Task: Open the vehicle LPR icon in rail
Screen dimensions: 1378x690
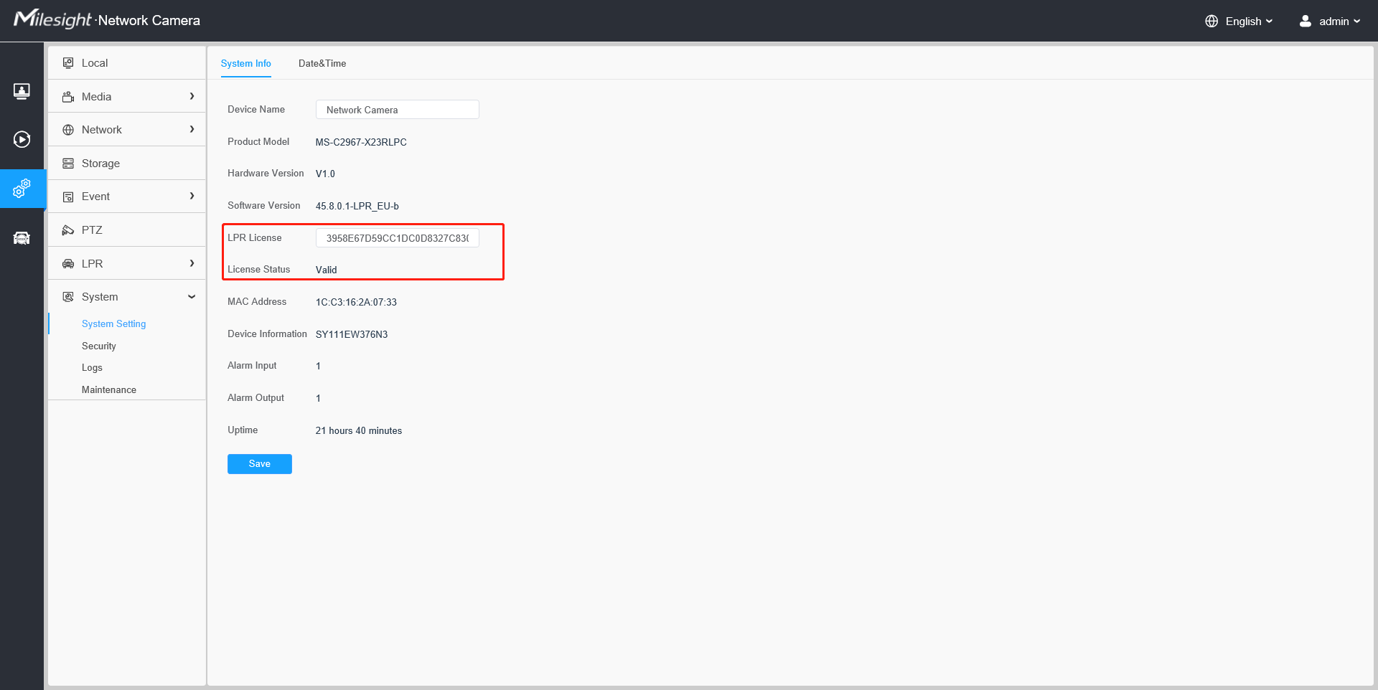Action: [x=22, y=238]
